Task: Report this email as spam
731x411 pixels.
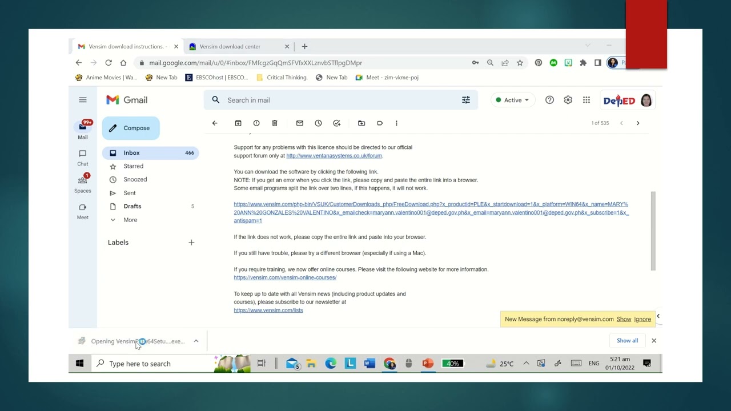Action: pos(256,123)
